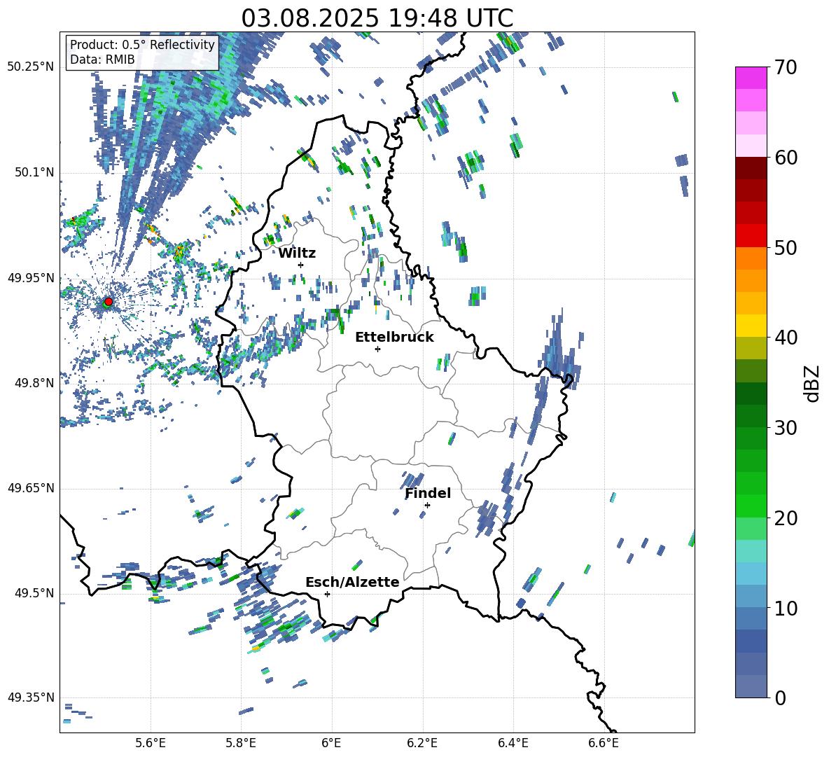Click the 'Data: RMIB' text
The image size is (829, 757).
102,60
